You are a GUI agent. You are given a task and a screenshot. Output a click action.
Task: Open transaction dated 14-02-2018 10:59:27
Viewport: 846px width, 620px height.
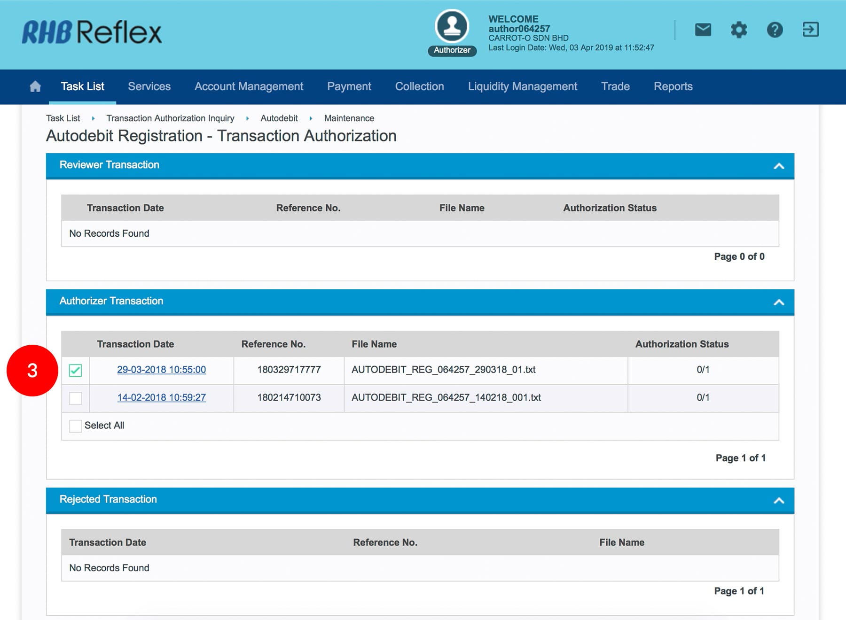161,397
